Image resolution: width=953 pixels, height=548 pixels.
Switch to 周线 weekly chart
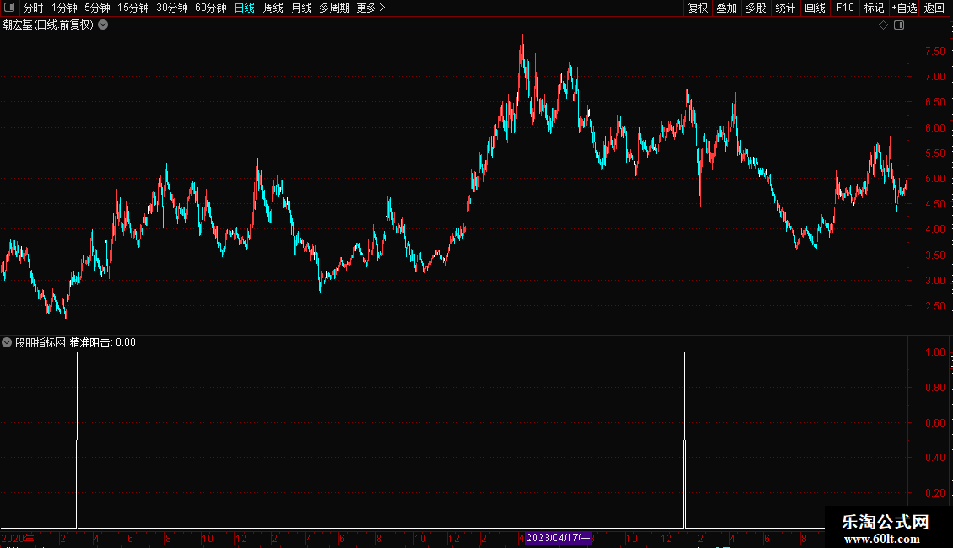point(273,8)
